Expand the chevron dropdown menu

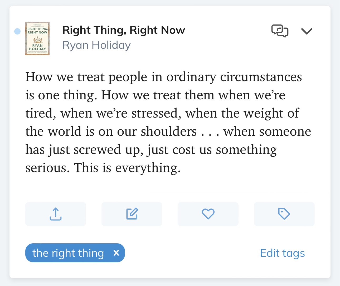pyautogui.click(x=307, y=31)
